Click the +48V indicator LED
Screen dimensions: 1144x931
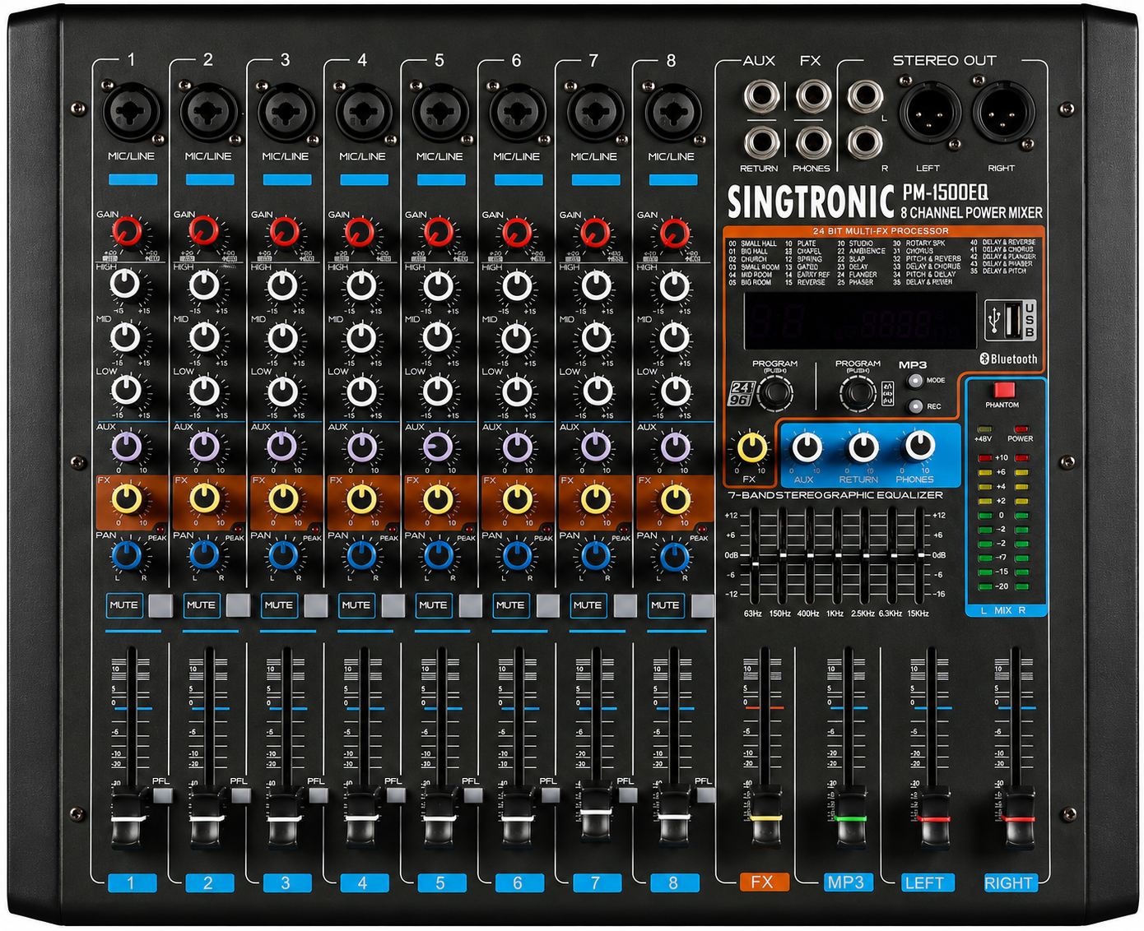click(984, 429)
